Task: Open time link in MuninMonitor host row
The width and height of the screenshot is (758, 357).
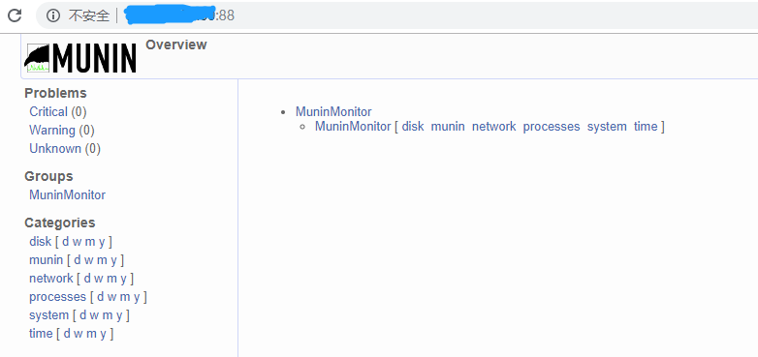Action: coord(646,127)
